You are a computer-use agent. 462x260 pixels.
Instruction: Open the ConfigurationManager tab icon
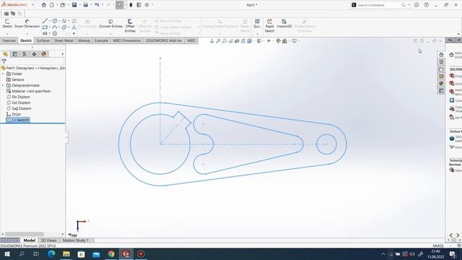tap(25, 54)
